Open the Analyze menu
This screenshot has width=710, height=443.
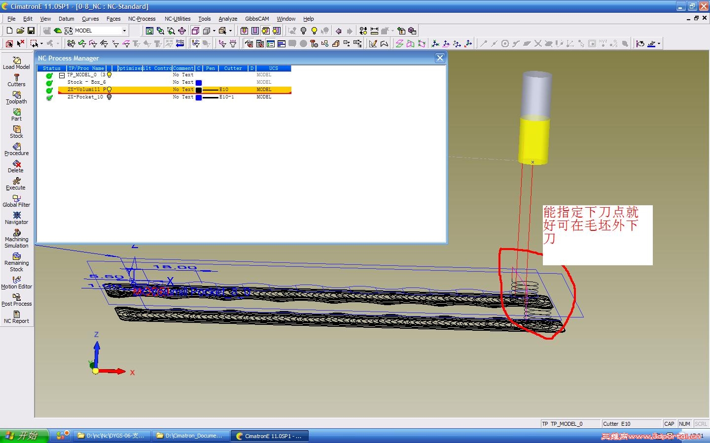(228, 19)
